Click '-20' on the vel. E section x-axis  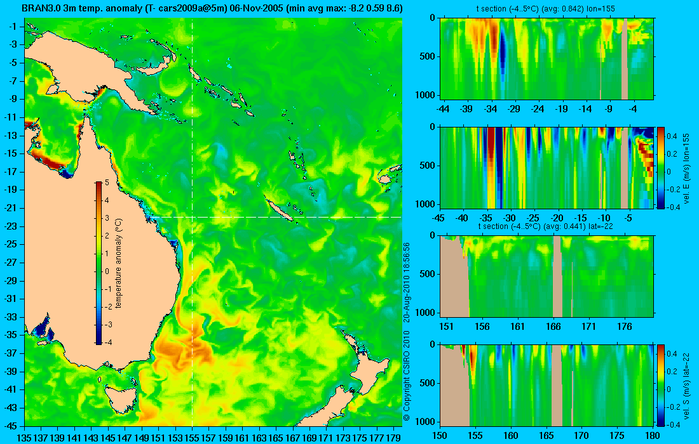[557, 218]
